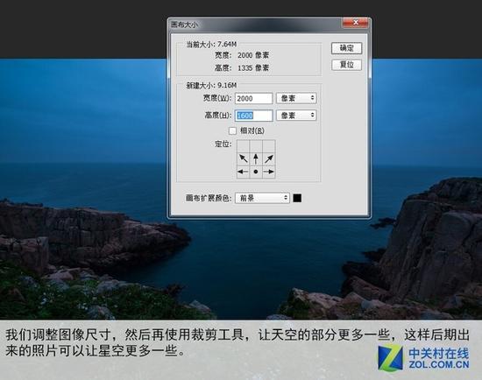
Task: Click the 确定 button
Action: (x=346, y=48)
